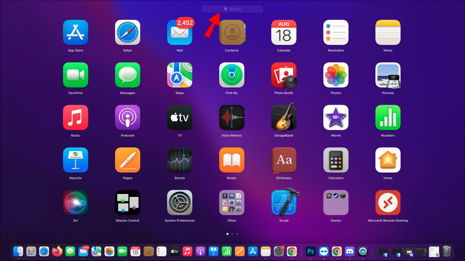
Task: Open the Find My app
Action: 232,75
